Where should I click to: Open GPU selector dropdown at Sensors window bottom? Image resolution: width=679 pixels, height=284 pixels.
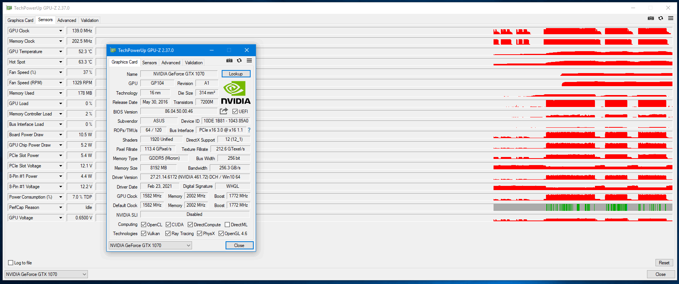click(x=46, y=274)
